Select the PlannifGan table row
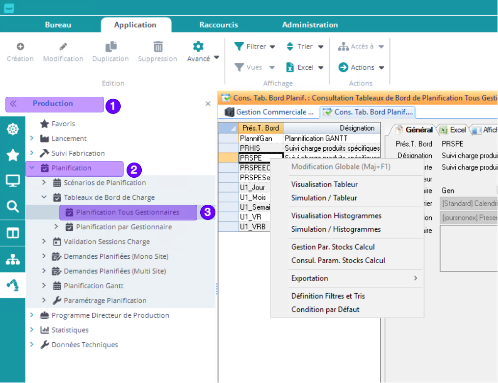 pos(256,138)
